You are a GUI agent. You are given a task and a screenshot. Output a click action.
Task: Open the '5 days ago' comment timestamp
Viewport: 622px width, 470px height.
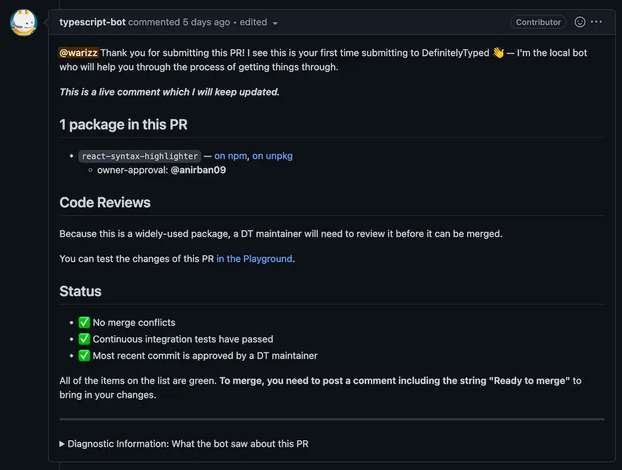coord(207,22)
